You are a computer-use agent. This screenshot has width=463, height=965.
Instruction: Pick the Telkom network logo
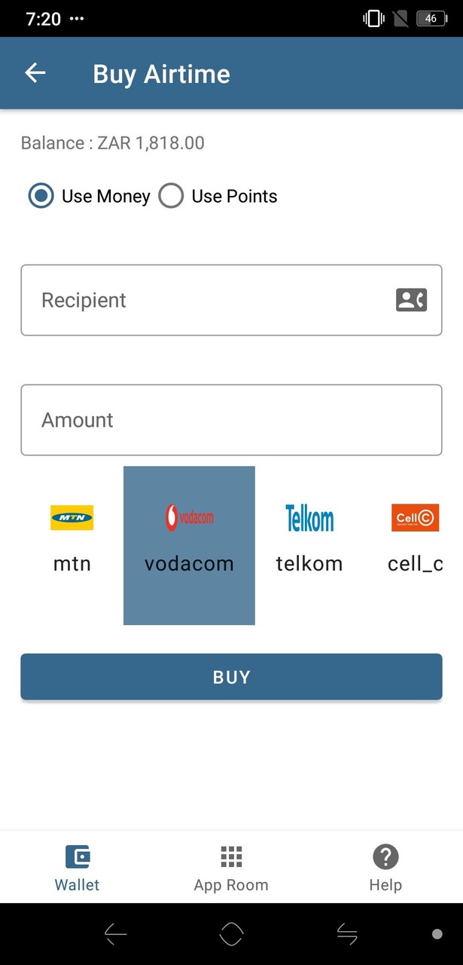coord(309,518)
